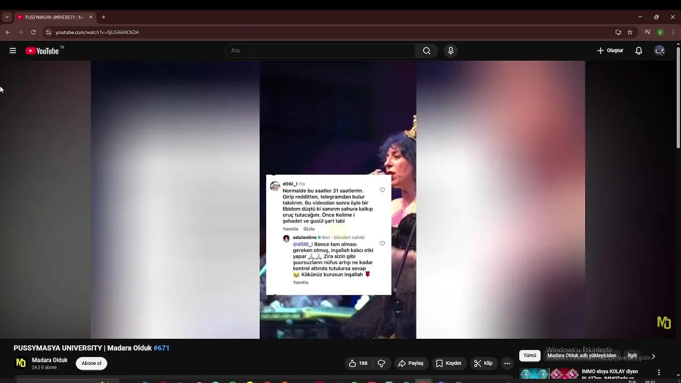Screen dimensions: 681x383
Task: Click the page vertical scrollbar thumb
Action: [678, 98]
